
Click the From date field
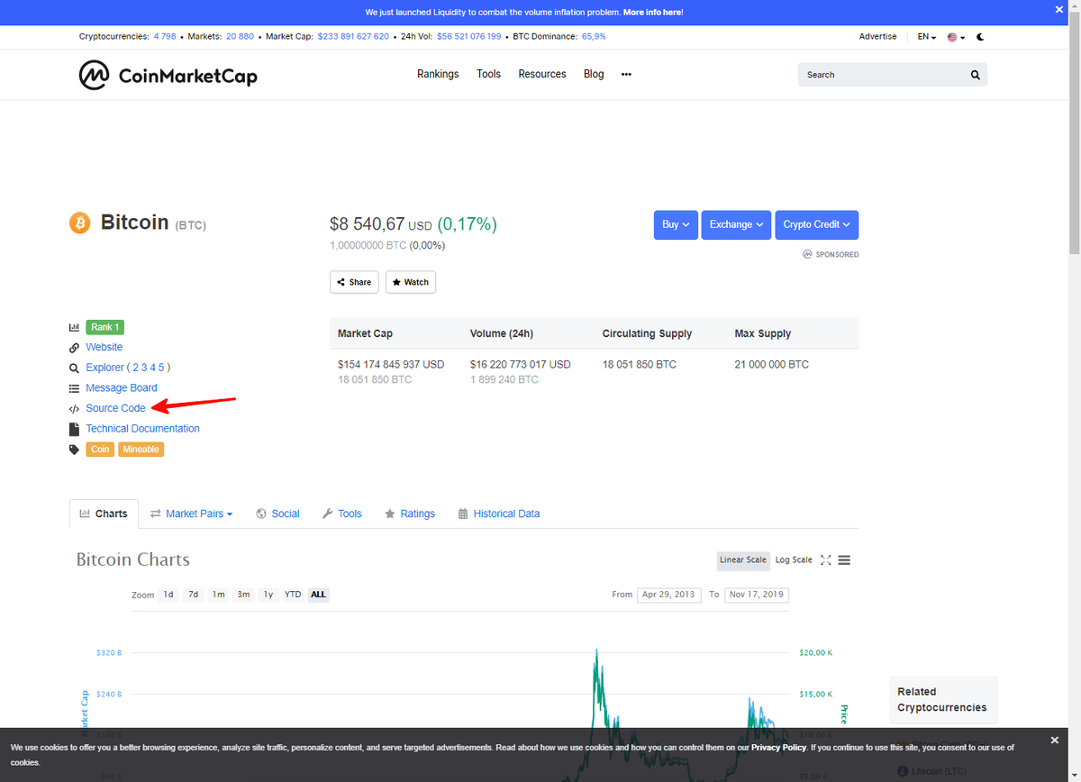coord(668,595)
